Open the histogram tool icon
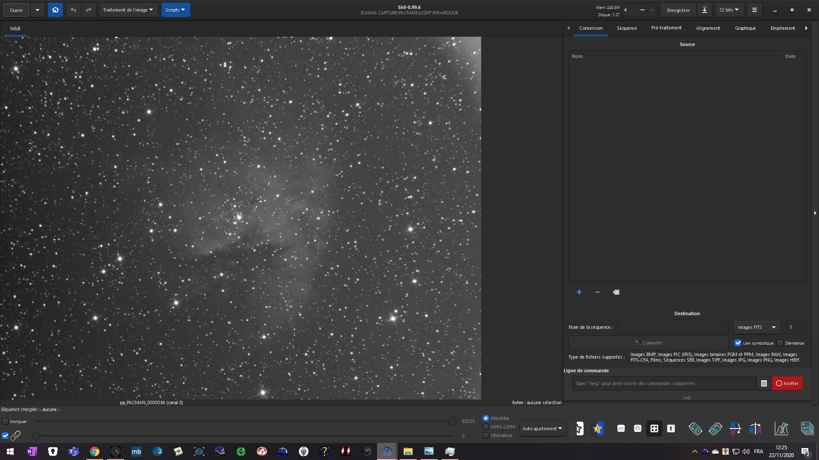Image resolution: width=819 pixels, height=460 pixels. 781,428
